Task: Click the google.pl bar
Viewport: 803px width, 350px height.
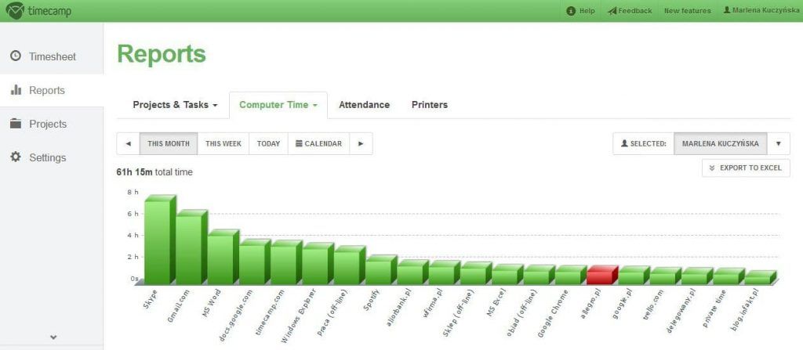Action: 634,276
